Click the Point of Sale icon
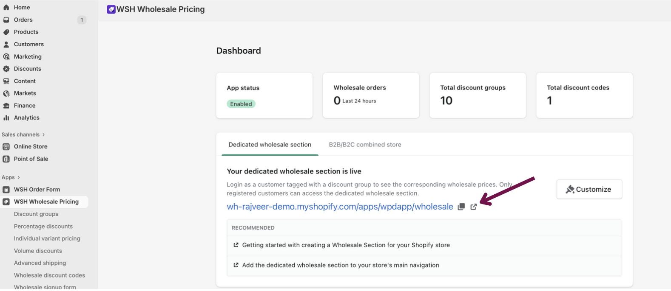 [6, 159]
